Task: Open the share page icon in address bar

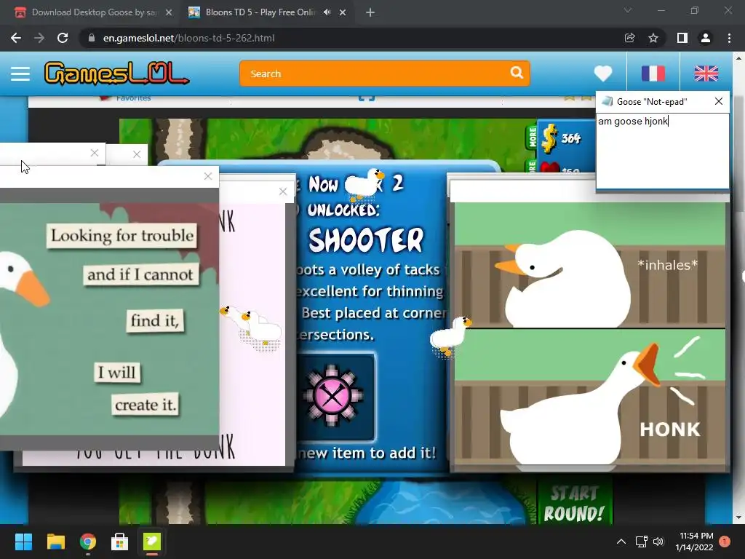Action: click(629, 38)
